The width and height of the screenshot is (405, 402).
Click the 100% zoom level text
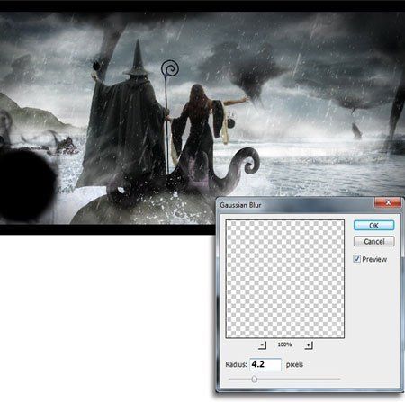284,344
